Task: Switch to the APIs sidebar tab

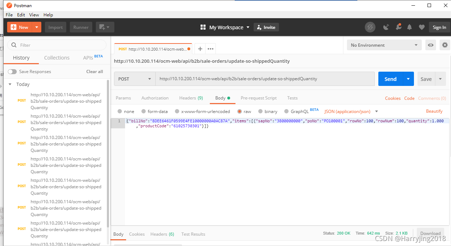Action: (93, 57)
